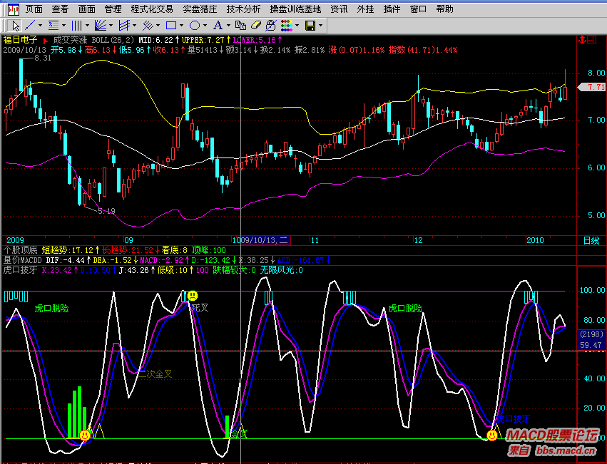Viewport: 607px width, 464px height.
Task: Open the 页面 menu
Action: tap(34, 9)
